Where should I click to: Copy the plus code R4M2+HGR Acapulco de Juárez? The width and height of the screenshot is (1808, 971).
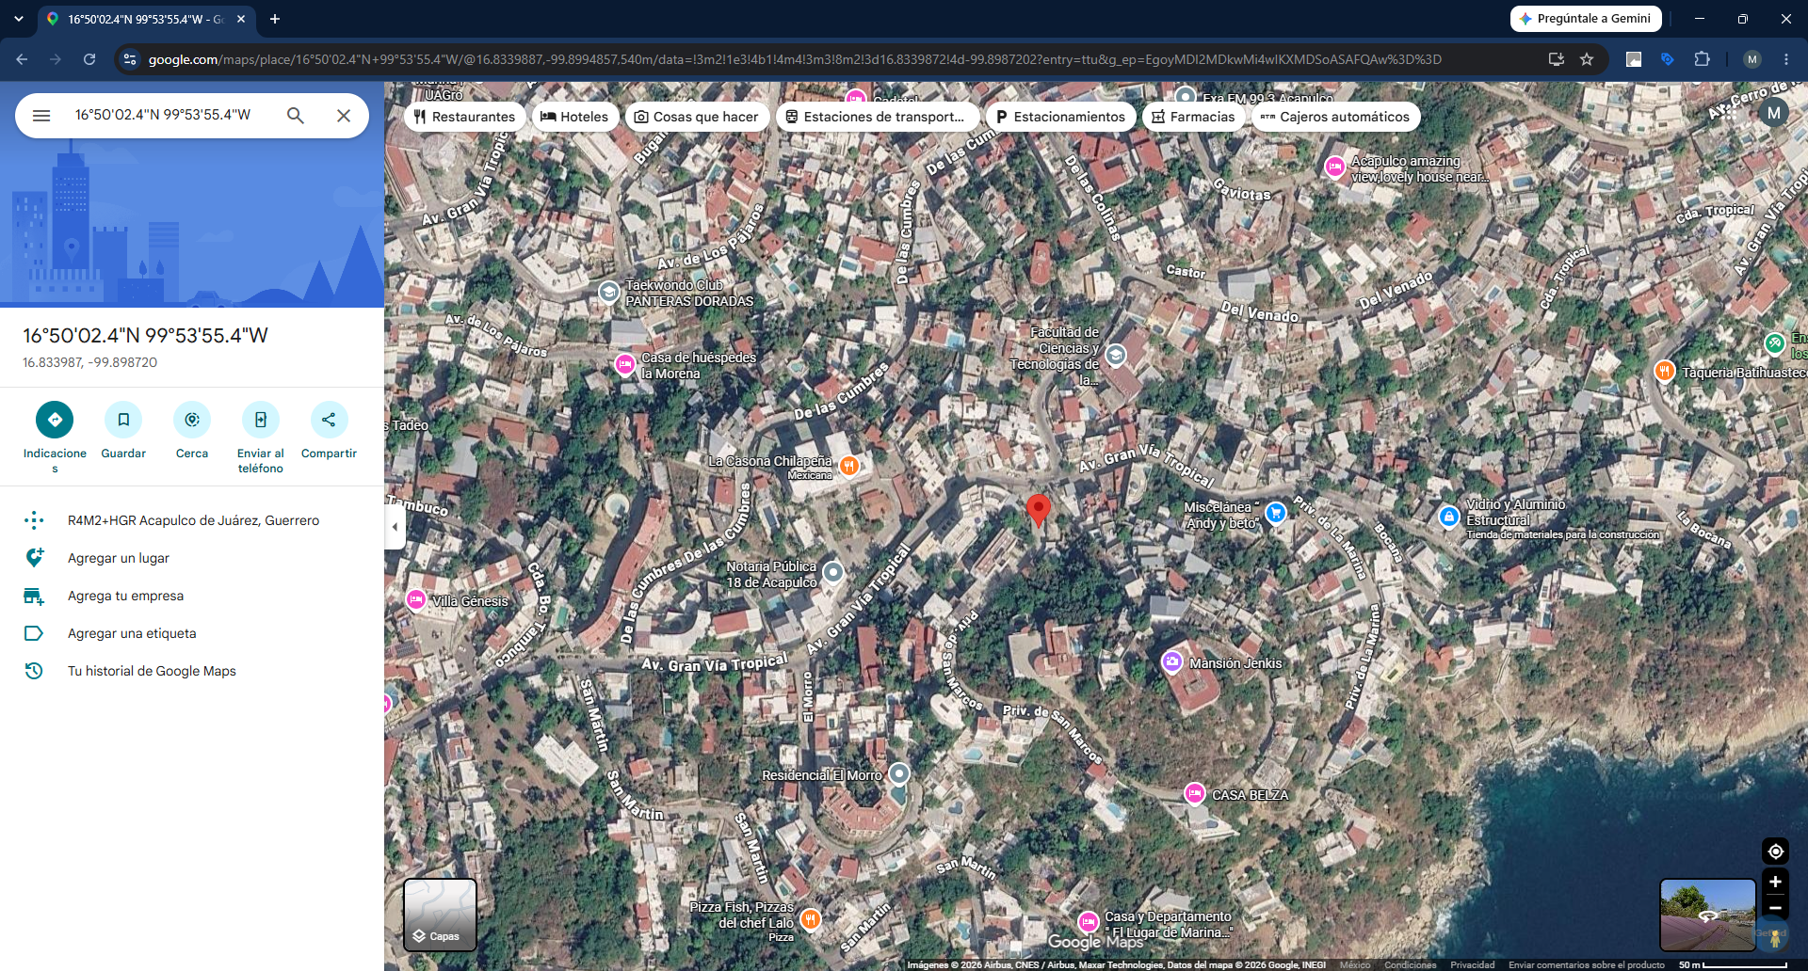point(192,520)
